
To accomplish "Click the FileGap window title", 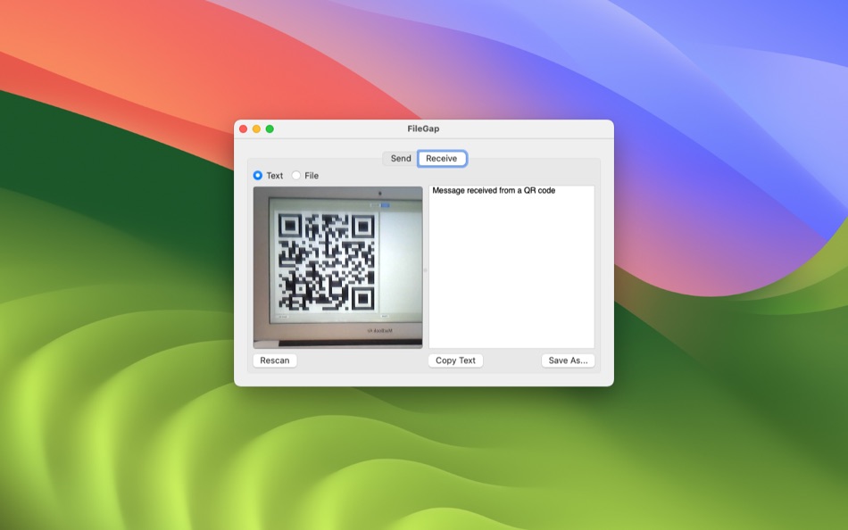I will coord(423,128).
